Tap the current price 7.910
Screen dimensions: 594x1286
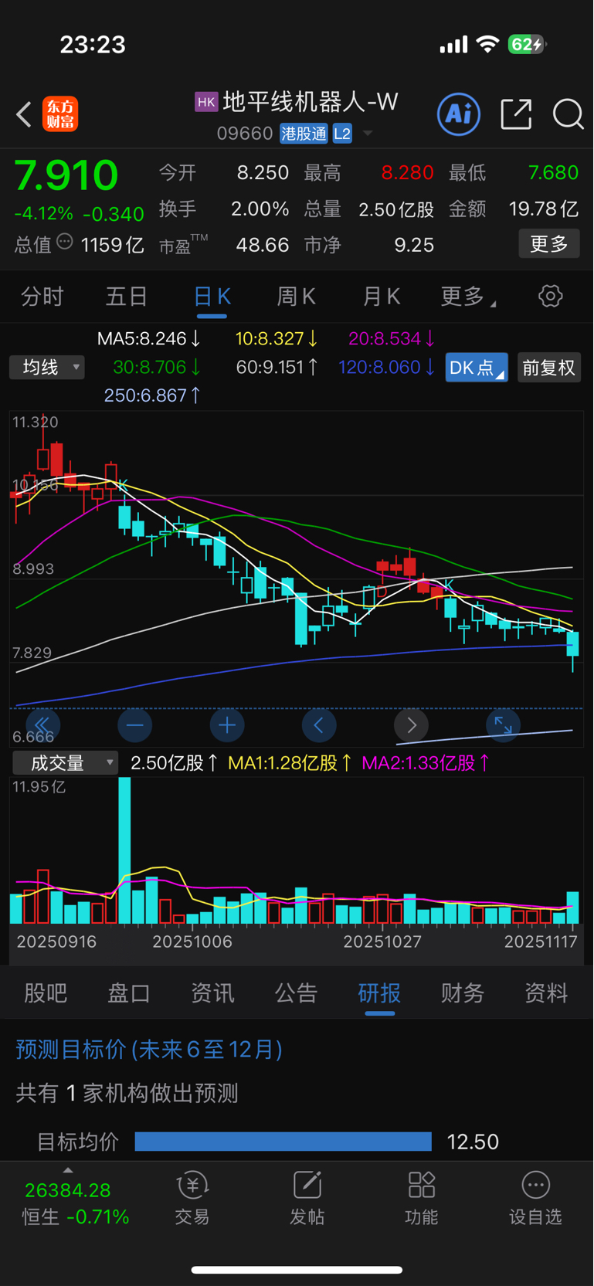pos(66,175)
